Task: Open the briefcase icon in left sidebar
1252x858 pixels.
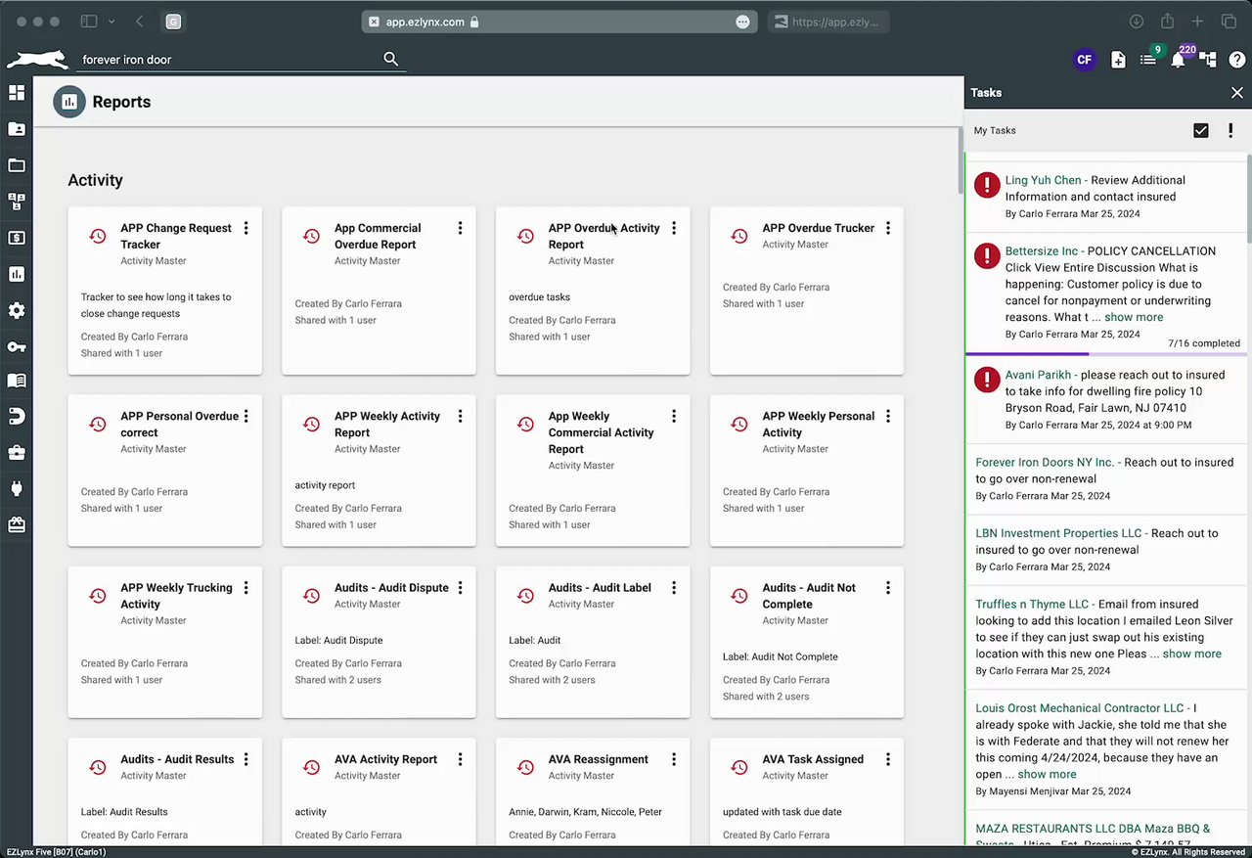Action: [x=16, y=453]
